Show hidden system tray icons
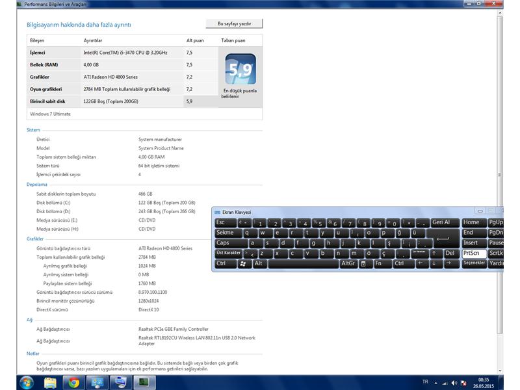 (435, 383)
